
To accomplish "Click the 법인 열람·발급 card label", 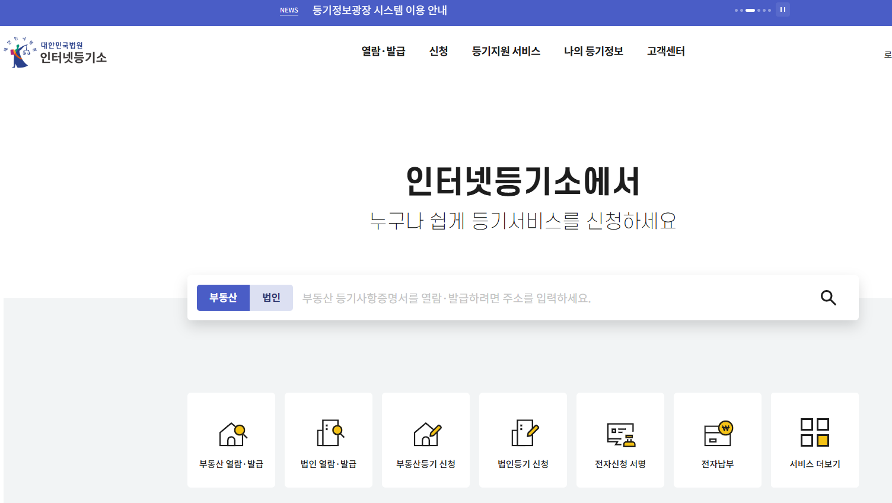I will tap(329, 464).
